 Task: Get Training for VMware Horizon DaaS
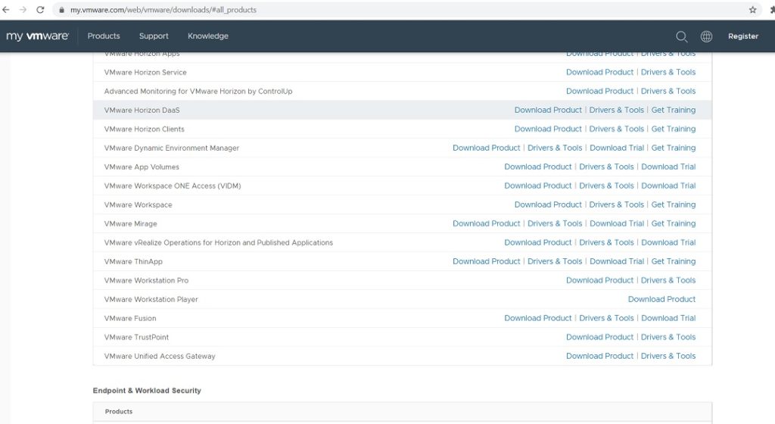673,110
